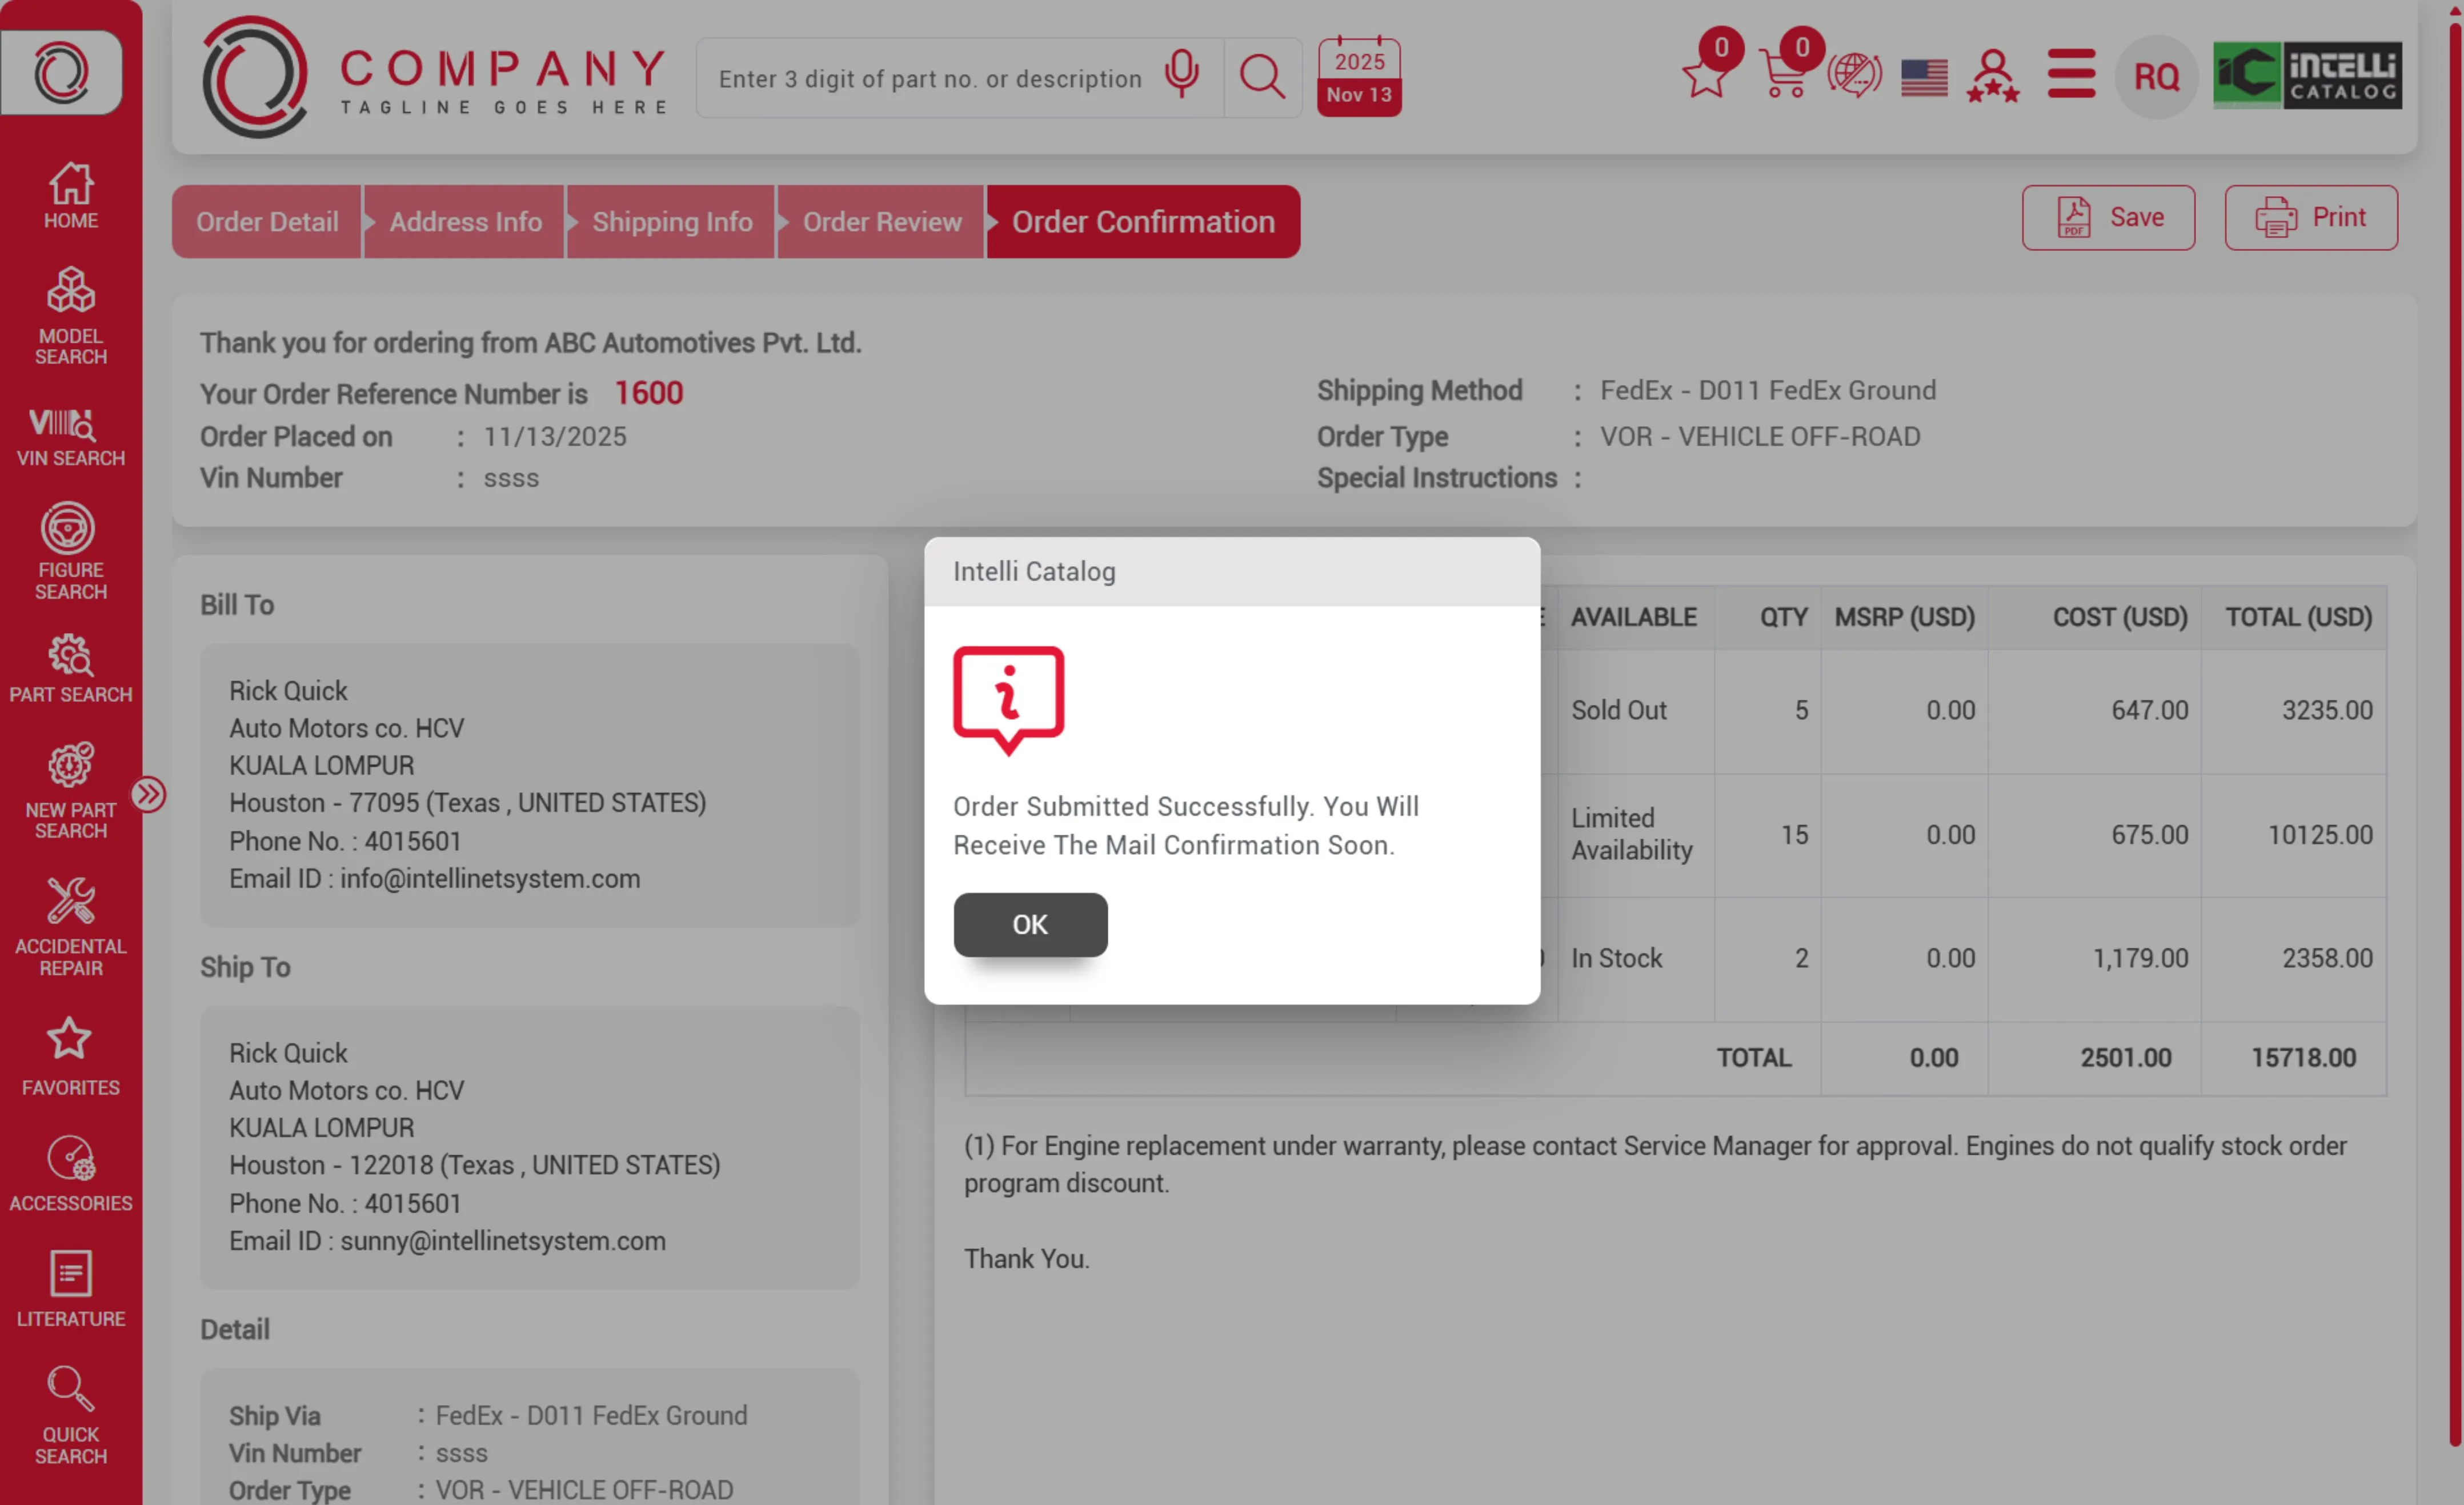Open the favorites star with badge
The image size is (2464, 1505).
click(1705, 75)
